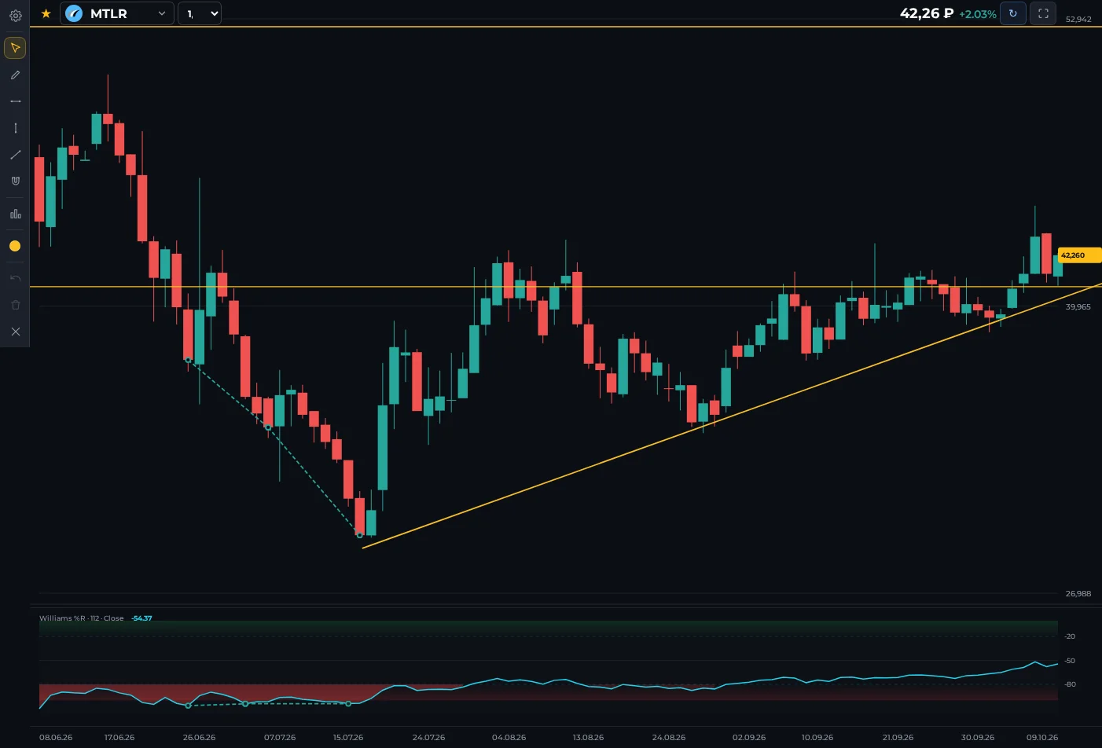Open the indicators bar-chart menu
The width and height of the screenshot is (1102, 748).
pos(15,214)
